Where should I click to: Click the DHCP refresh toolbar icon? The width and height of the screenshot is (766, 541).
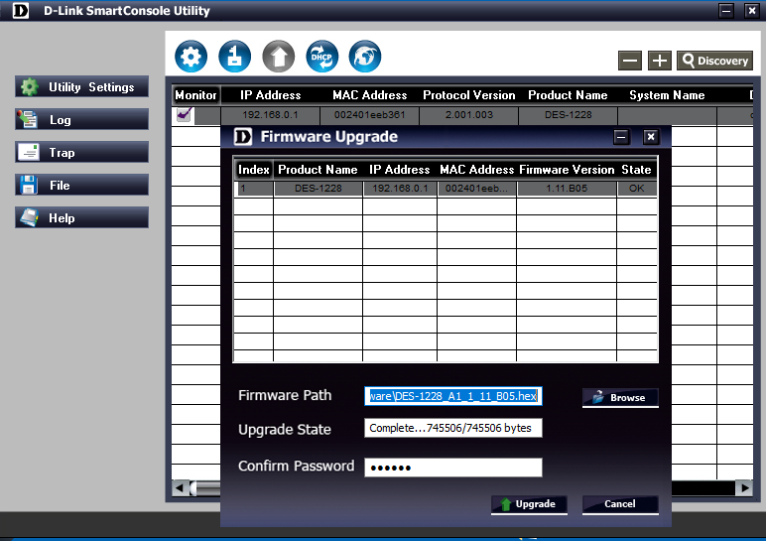tap(321, 57)
